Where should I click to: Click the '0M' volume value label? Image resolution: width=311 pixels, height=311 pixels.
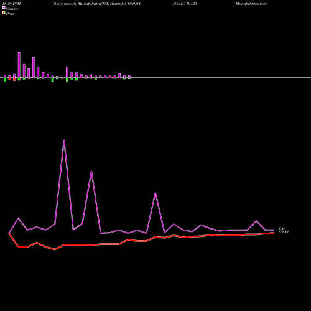[282, 228]
